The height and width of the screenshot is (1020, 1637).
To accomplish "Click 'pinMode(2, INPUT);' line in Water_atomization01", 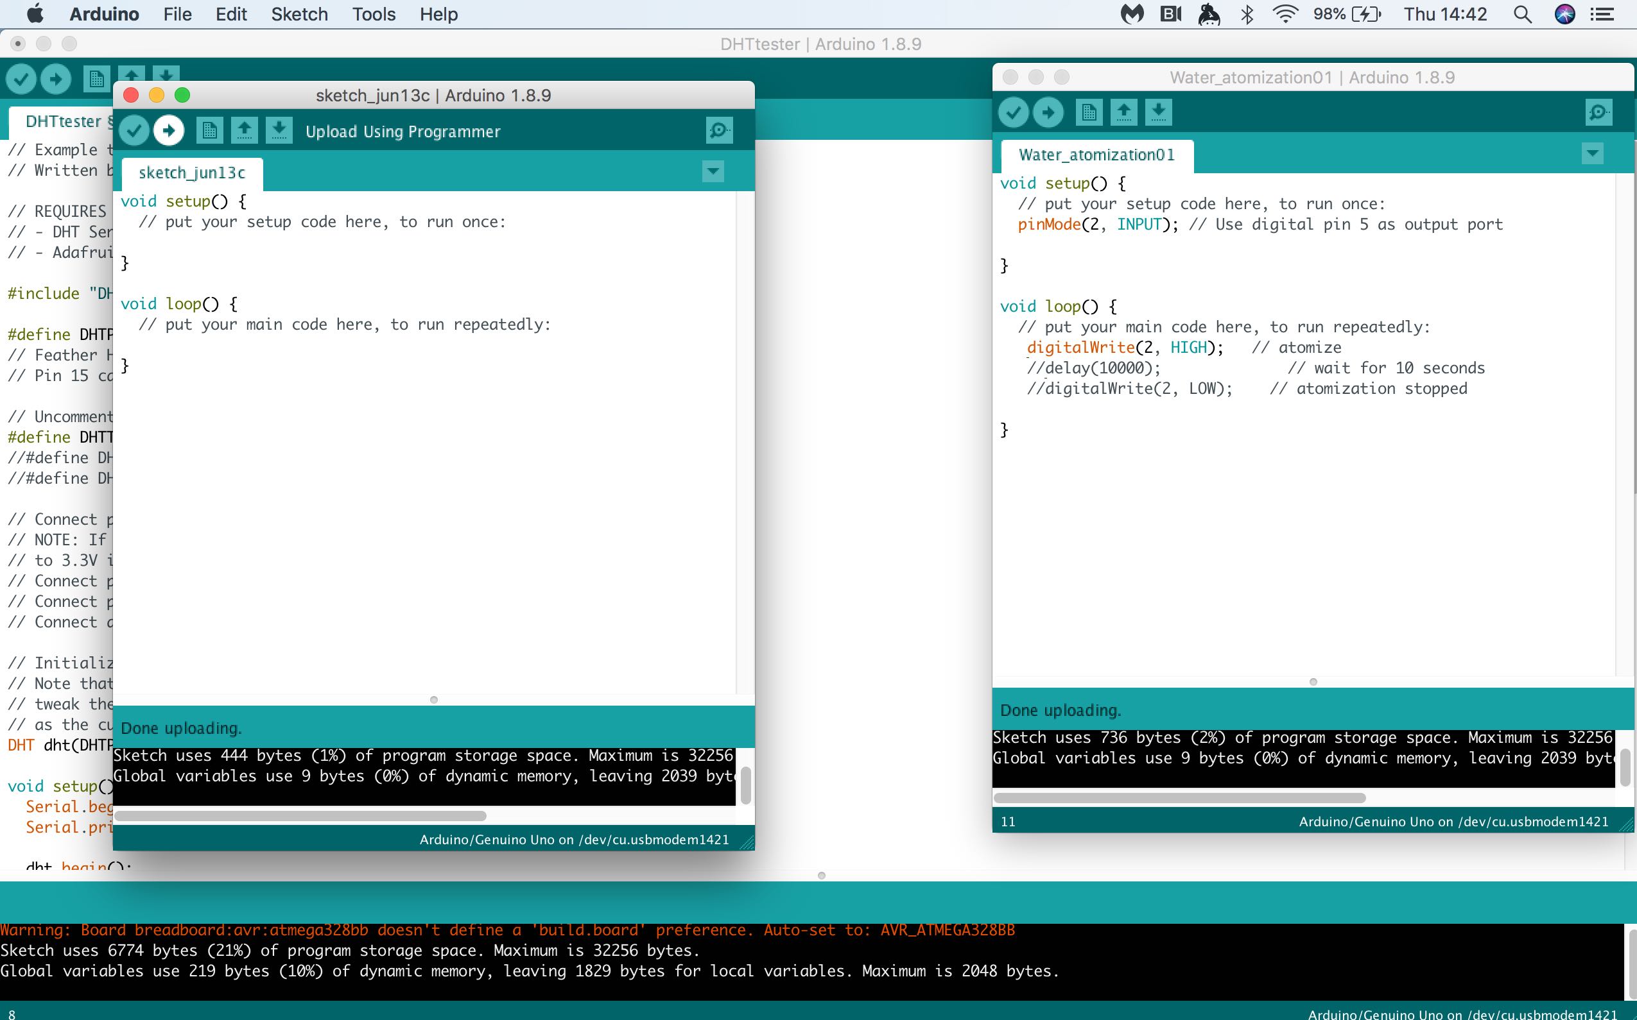I will [x=1098, y=225].
